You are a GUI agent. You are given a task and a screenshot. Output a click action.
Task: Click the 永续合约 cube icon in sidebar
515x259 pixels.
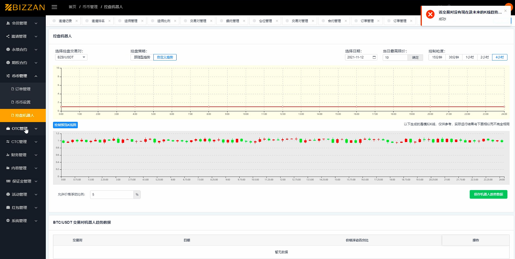(8, 50)
